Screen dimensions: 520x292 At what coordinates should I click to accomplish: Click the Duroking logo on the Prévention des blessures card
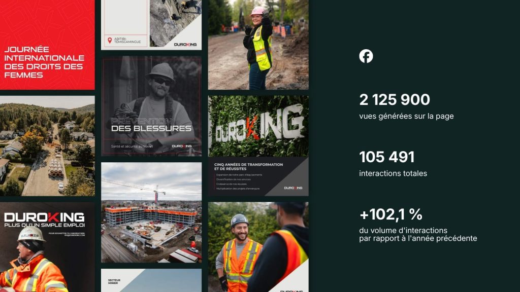pos(182,146)
